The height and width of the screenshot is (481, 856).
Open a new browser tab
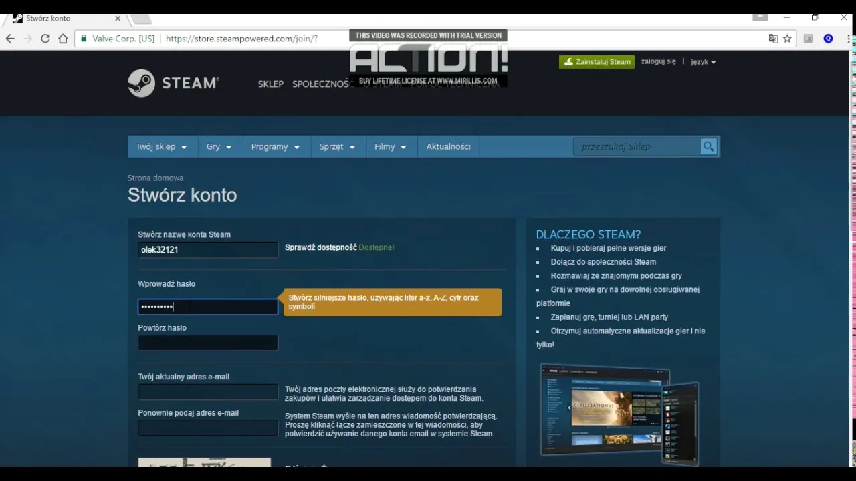click(141, 18)
